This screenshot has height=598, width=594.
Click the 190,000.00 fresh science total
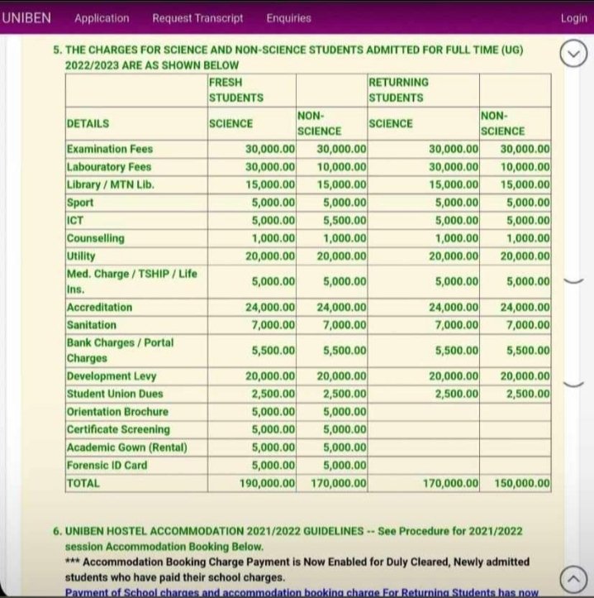(x=267, y=483)
